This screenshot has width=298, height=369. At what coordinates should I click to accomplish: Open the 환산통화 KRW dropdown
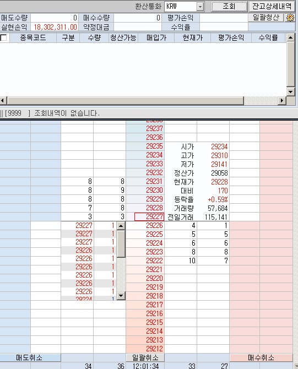click(200, 7)
